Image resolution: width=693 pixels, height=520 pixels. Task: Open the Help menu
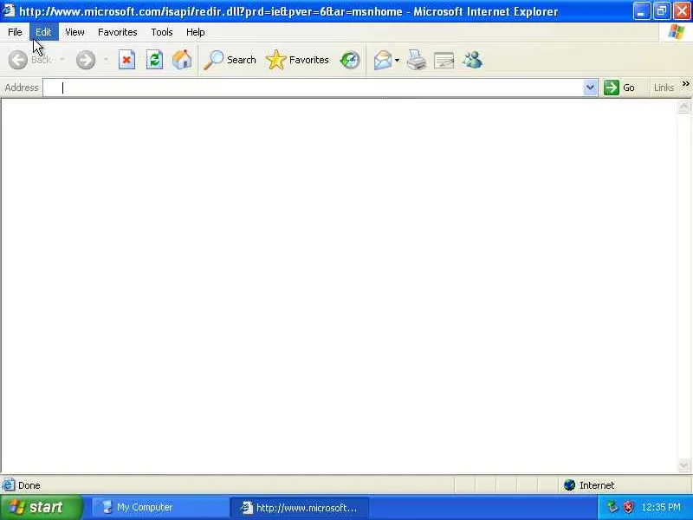click(x=196, y=32)
